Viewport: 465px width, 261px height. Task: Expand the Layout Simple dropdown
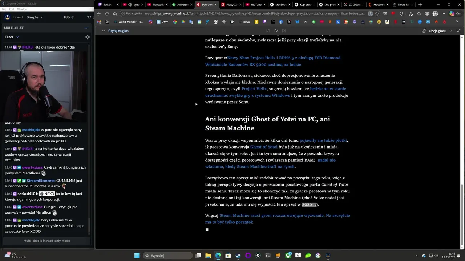34,17
